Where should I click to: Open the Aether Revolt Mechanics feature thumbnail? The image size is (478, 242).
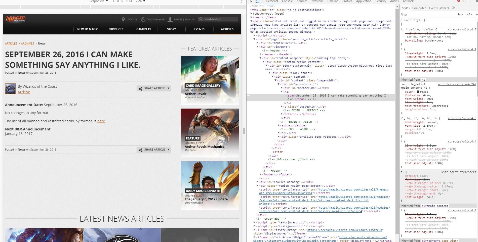pyautogui.click(x=210, y=133)
